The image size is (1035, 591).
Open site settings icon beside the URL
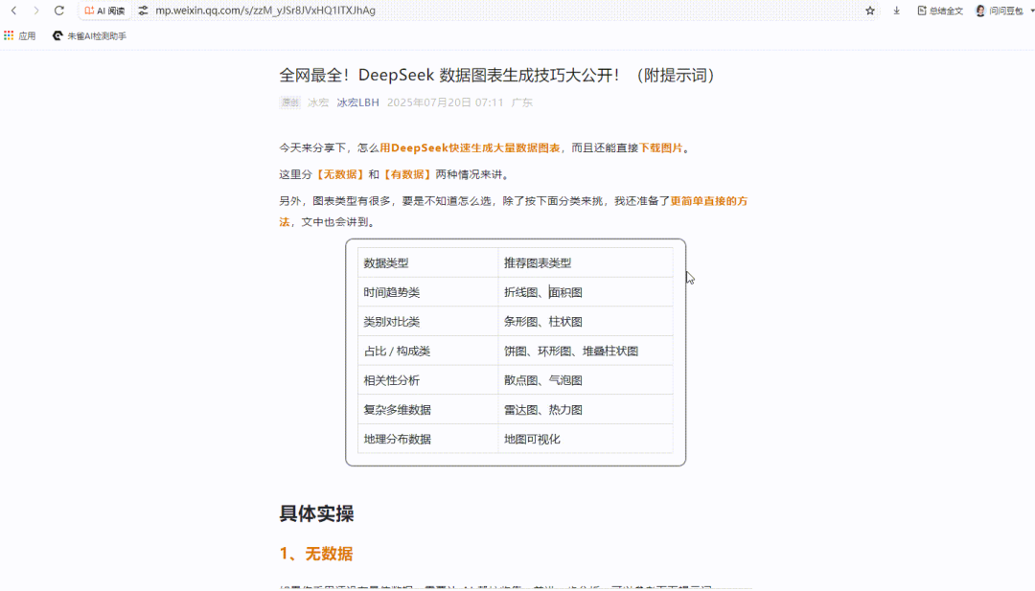point(143,11)
